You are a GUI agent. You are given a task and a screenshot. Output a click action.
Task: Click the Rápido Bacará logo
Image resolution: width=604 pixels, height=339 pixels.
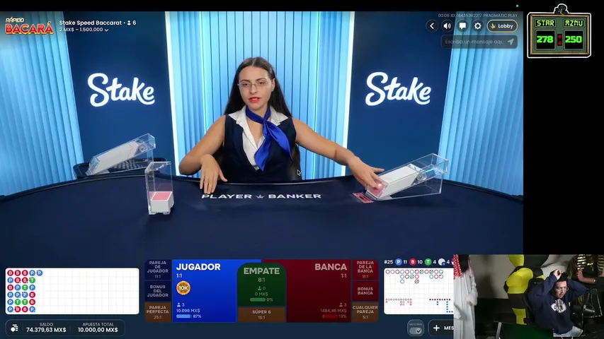click(29, 25)
